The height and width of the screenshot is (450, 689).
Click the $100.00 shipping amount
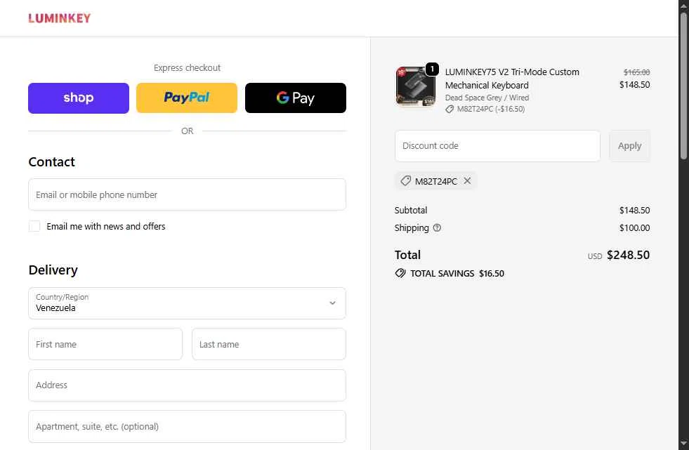tap(634, 228)
